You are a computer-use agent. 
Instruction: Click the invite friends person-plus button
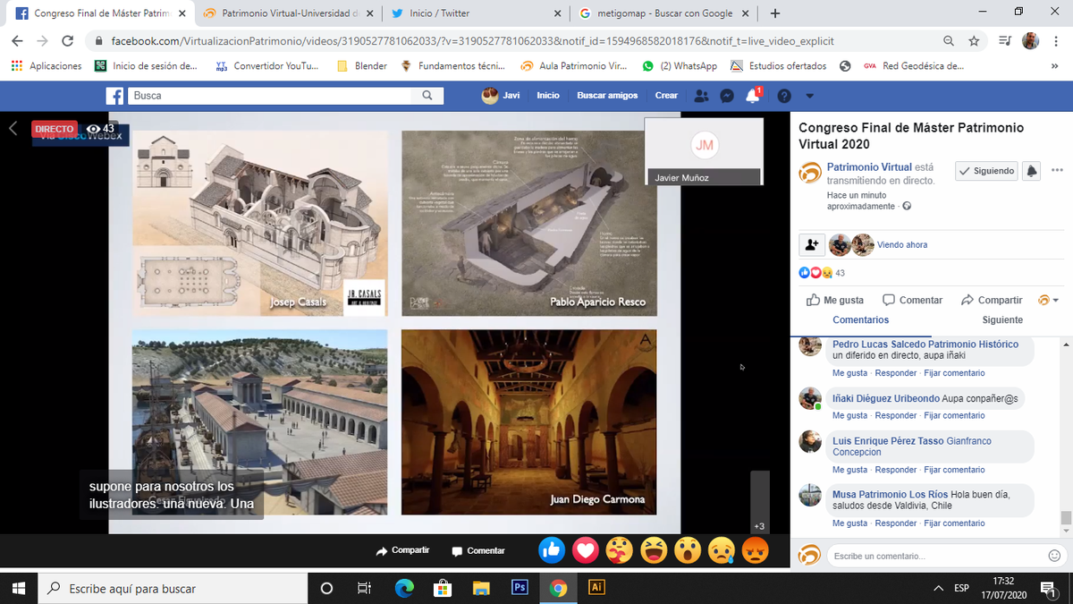pyautogui.click(x=811, y=244)
